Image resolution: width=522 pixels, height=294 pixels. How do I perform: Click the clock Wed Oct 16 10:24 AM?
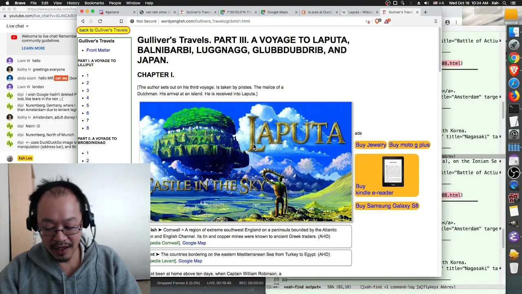pyautogui.click(x=468, y=3)
